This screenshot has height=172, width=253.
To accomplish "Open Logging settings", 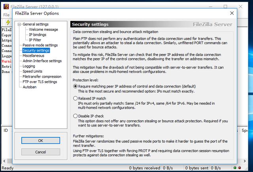I will click(29, 66).
